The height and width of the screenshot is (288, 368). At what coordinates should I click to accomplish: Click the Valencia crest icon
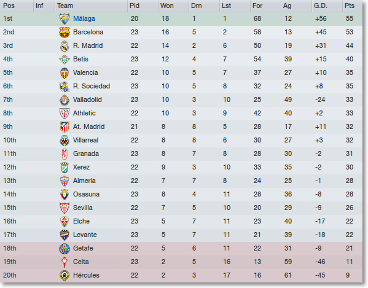pyautogui.click(x=65, y=73)
